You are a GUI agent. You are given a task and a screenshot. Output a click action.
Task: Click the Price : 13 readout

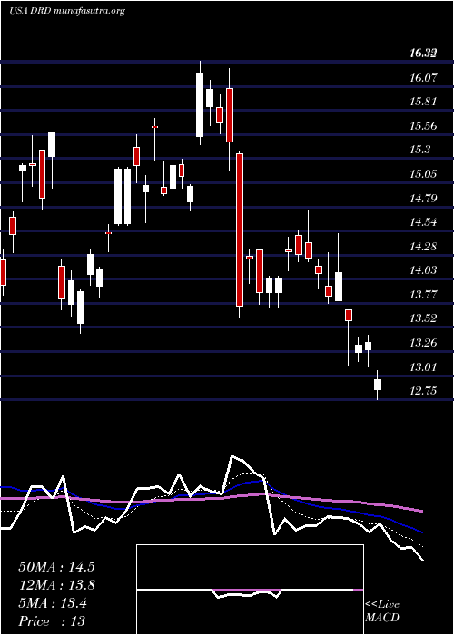[x=52, y=621]
